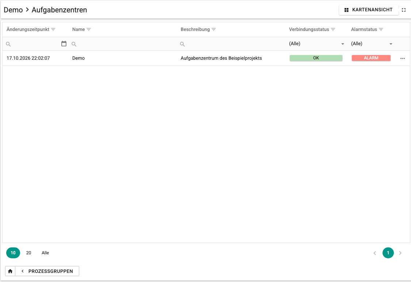Sort by Verbindungsstatus column header

point(309,30)
